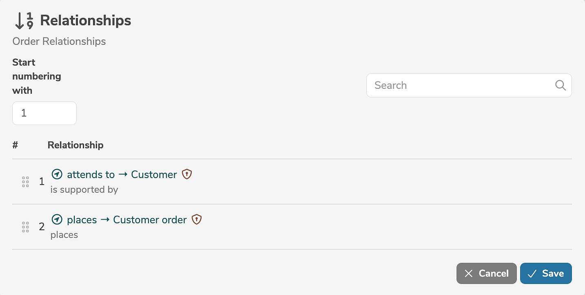Click the start numbering input showing 1
The width and height of the screenshot is (585, 295).
coord(44,113)
